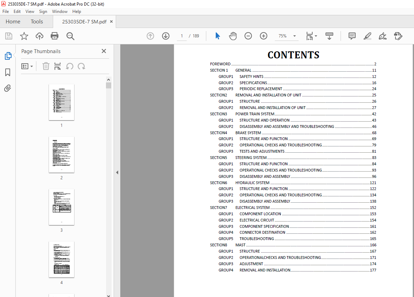Viewport: 414px width, 297px height.
Task: Open the Window menu
Action: (x=60, y=11)
